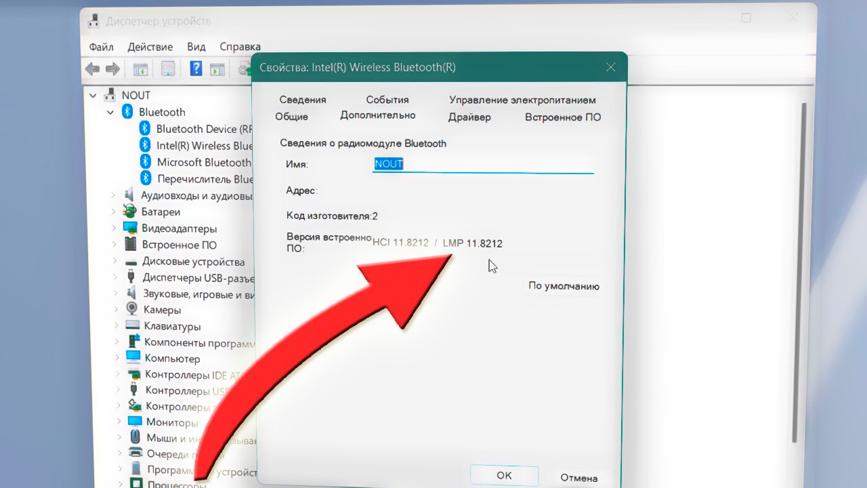This screenshot has height=488, width=867.
Task: Click the Forward arrow in Device Manager toolbar
Action: (x=112, y=68)
